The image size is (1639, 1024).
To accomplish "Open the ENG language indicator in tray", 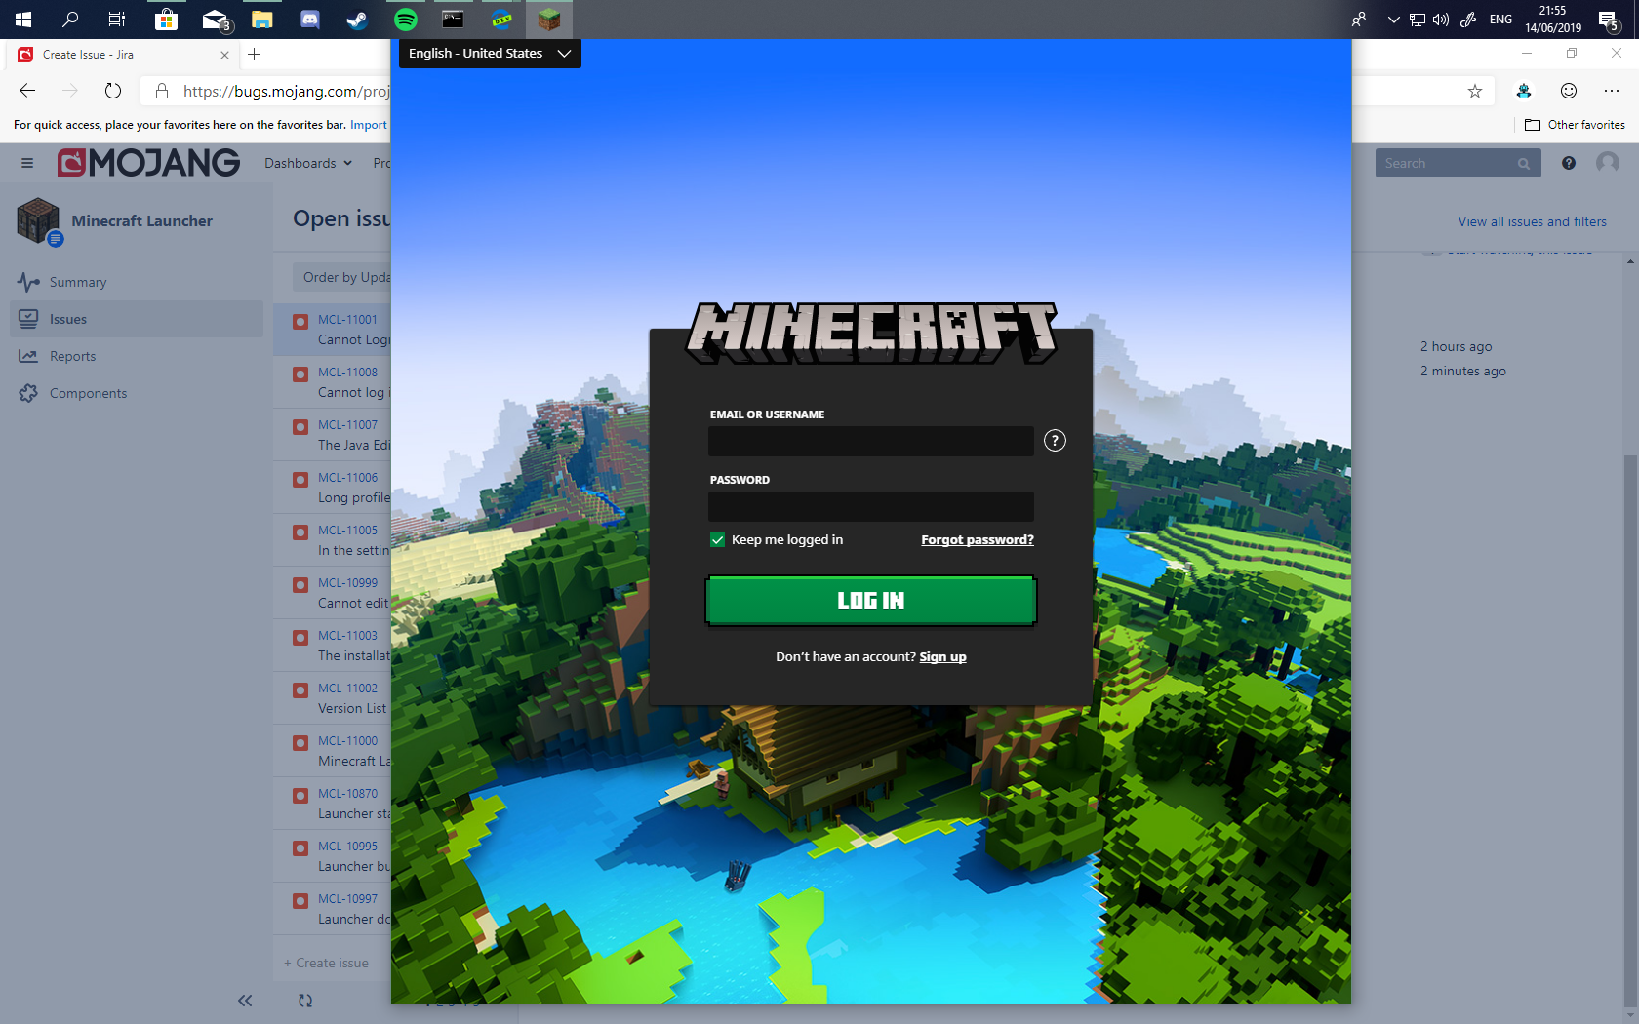I will (x=1500, y=20).
